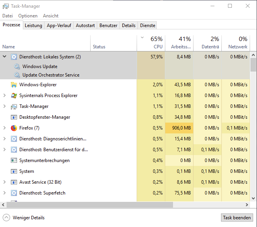
Task: Click the sort arrow above CPU column
Action: coord(142,38)
